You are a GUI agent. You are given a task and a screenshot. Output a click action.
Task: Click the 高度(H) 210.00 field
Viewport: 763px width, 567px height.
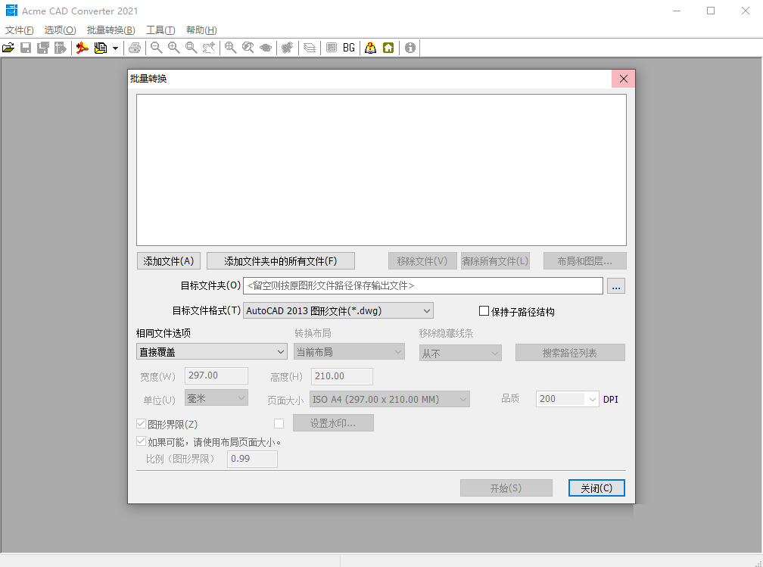[x=341, y=376]
